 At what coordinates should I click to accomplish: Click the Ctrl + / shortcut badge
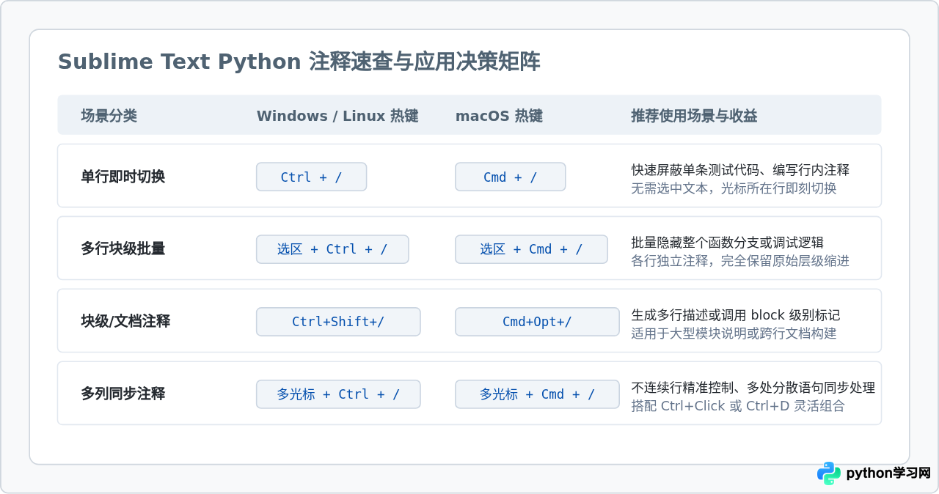tap(311, 177)
